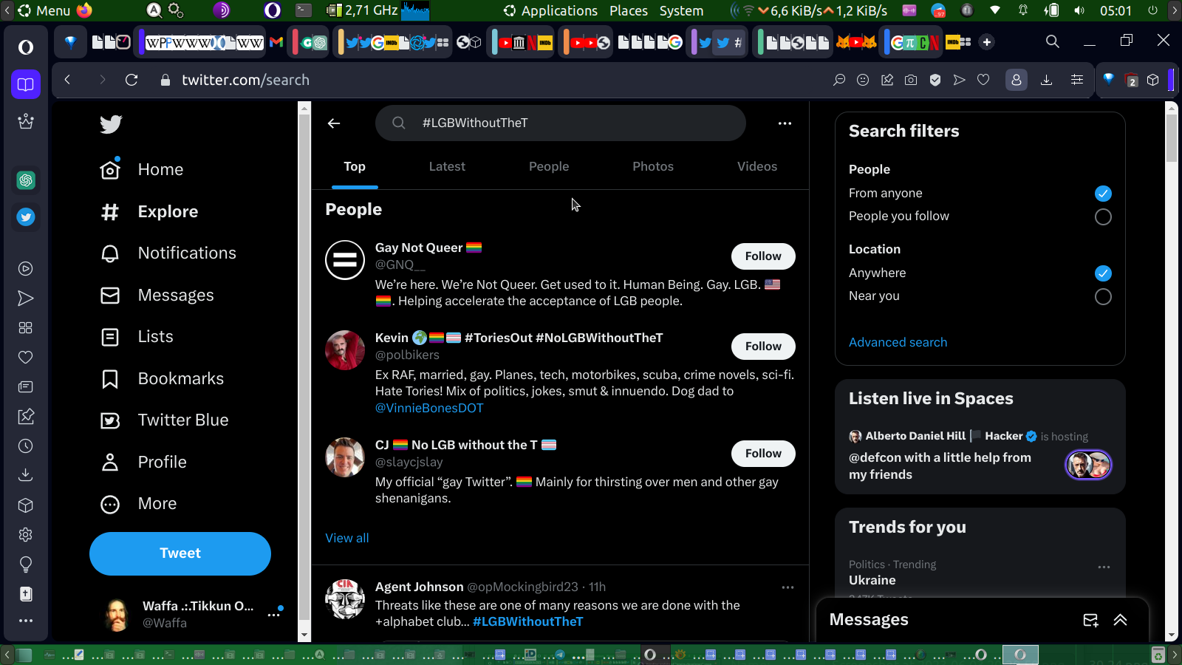Click the Opera logo menu button
Viewport: 1182px width, 665px height.
pyautogui.click(x=26, y=47)
